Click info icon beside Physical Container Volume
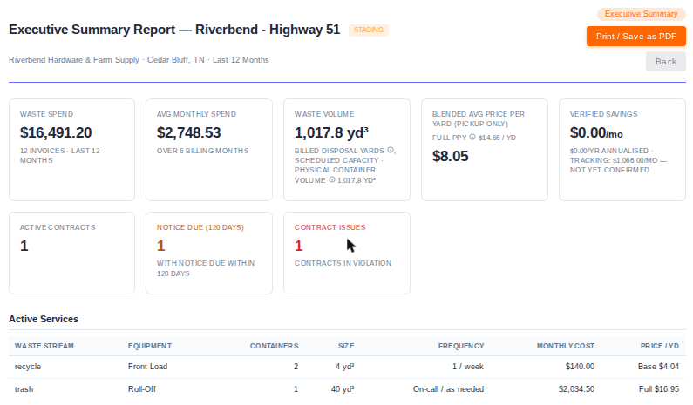Viewport: 693px width, 405px height. 332,179
